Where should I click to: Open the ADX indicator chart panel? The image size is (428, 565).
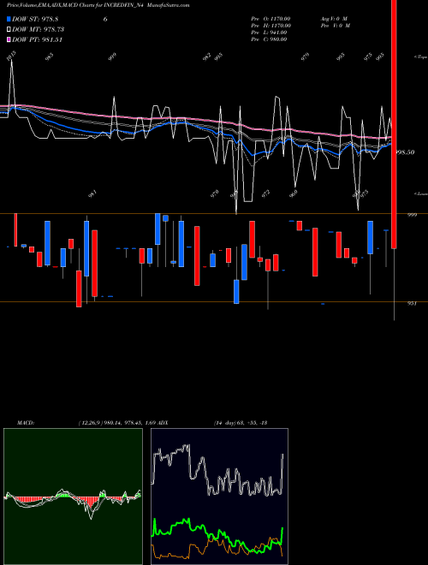tap(219, 497)
